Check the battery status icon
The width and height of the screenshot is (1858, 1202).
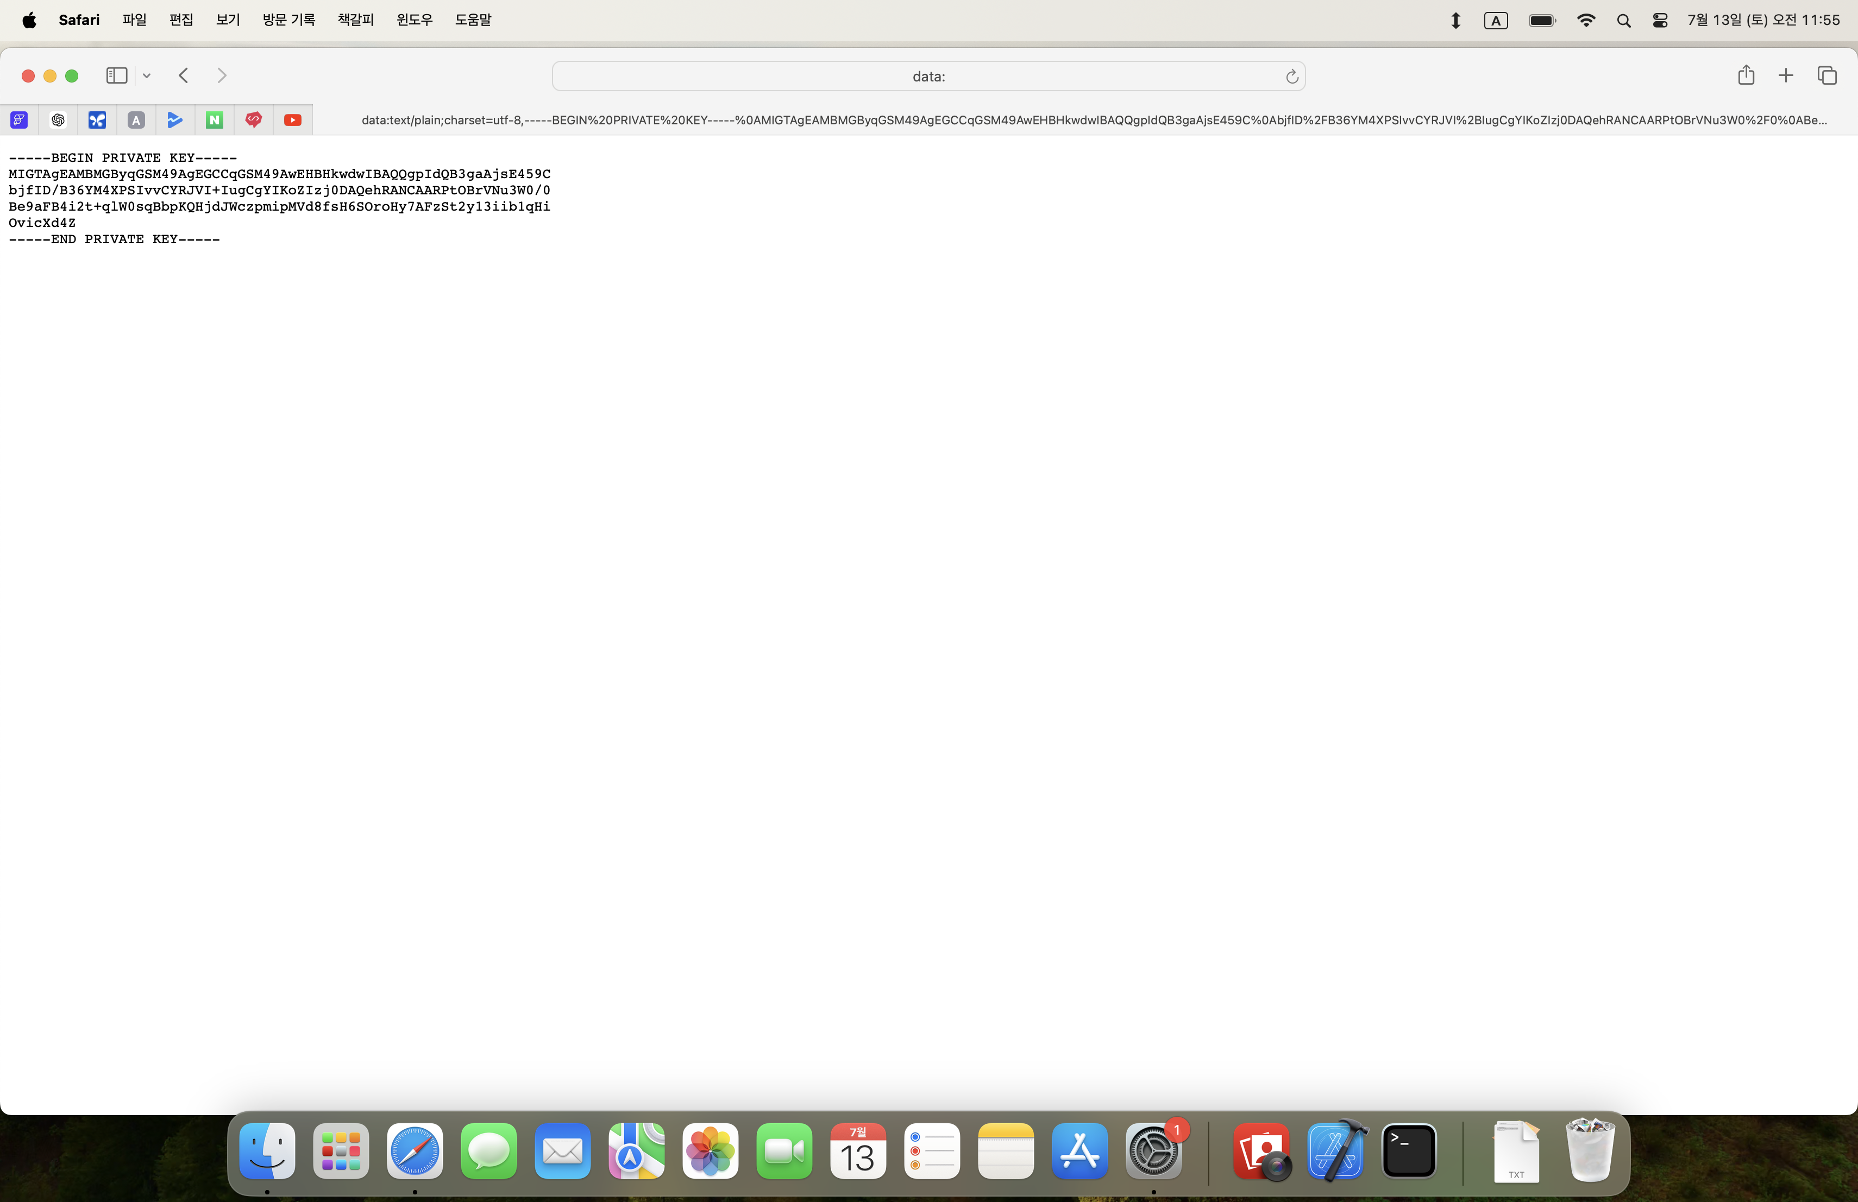tap(1542, 20)
